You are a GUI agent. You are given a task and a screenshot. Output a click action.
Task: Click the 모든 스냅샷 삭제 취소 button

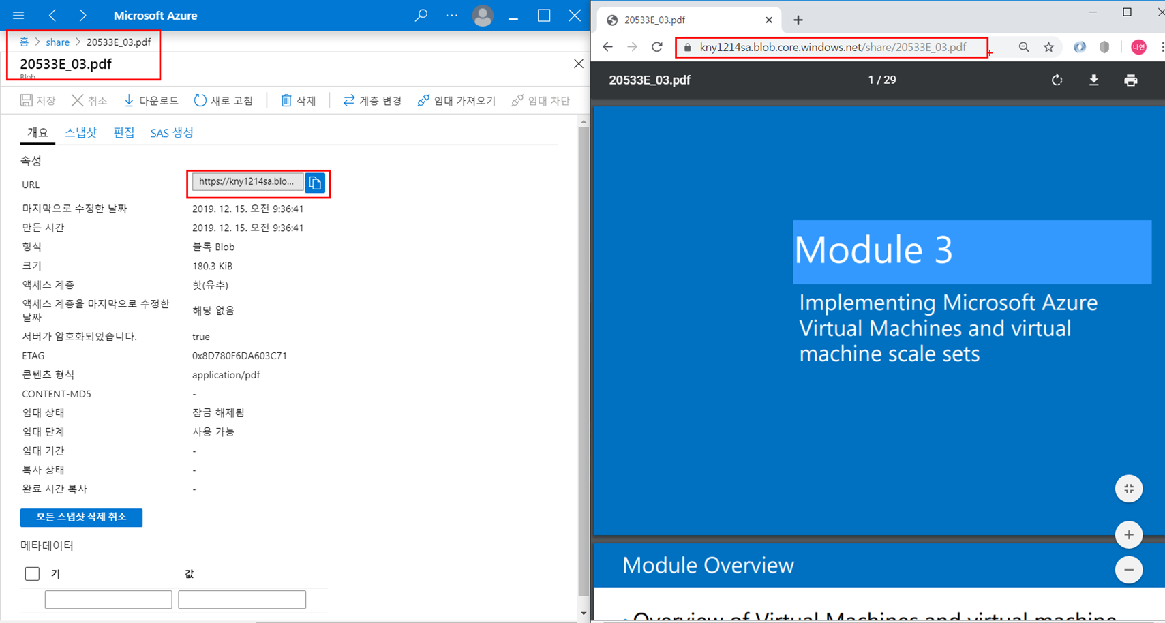(x=81, y=517)
